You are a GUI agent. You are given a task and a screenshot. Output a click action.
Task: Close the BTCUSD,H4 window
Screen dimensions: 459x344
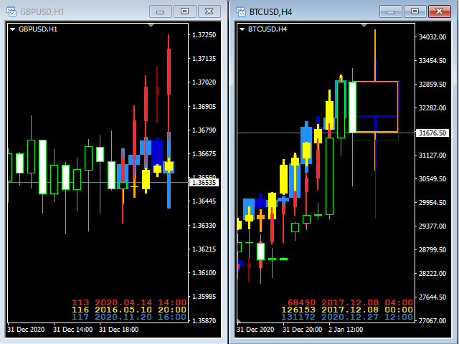pyautogui.click(x=440, y=11)
